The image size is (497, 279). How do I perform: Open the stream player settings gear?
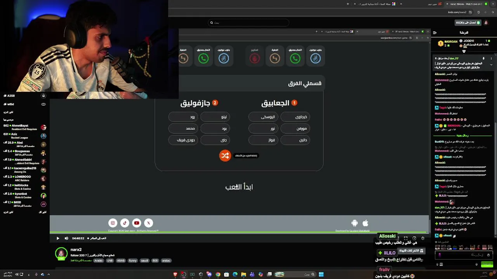423,238
